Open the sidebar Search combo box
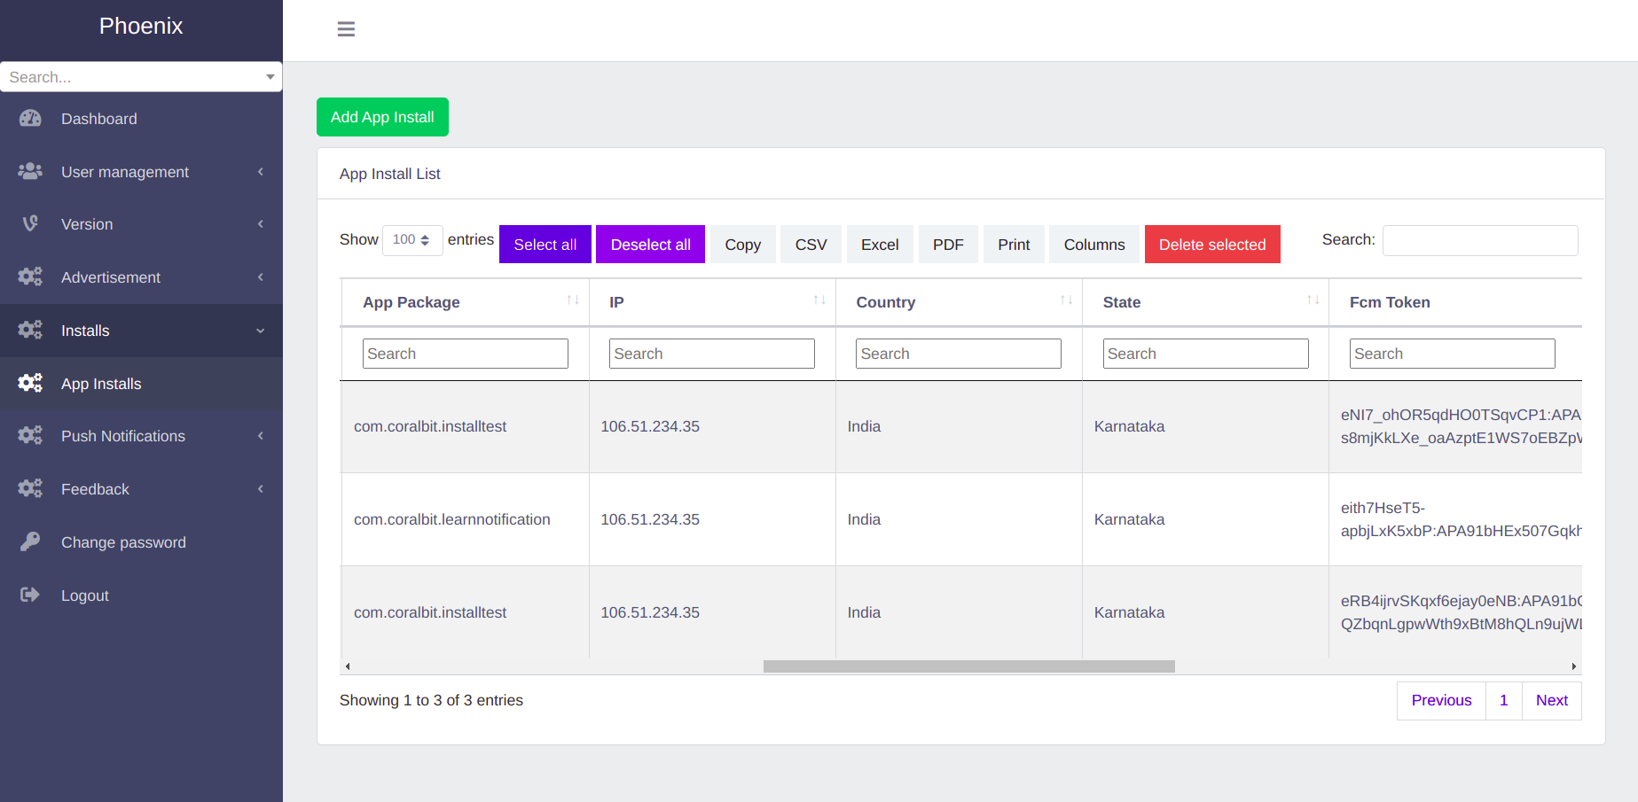1638x802 pixels. [141, 77]
